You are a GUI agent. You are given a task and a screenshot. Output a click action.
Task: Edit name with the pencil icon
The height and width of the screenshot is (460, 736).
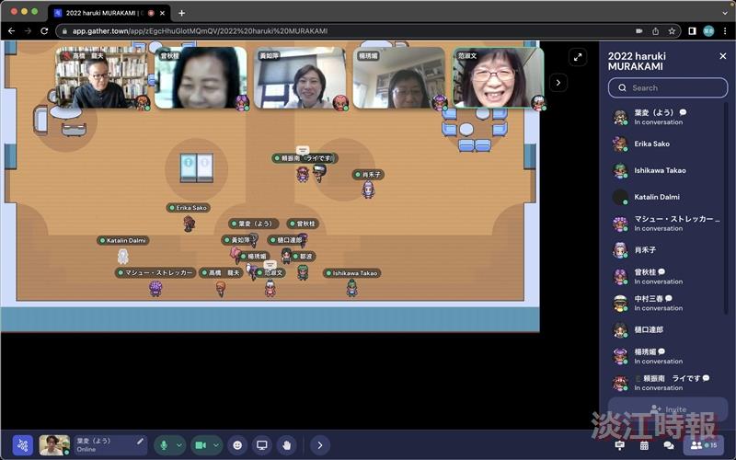(140, 442)
